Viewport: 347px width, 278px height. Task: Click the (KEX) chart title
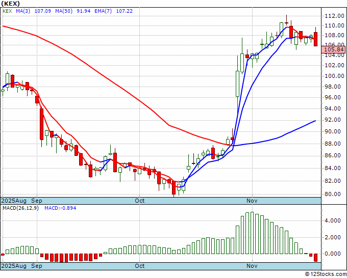pyautogui.click(x=10, y=4)
